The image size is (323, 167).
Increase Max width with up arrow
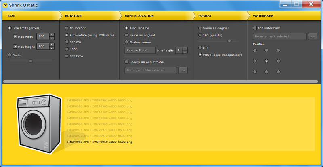click(52, 35)
